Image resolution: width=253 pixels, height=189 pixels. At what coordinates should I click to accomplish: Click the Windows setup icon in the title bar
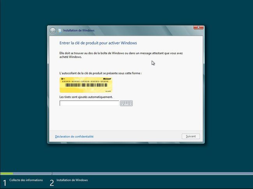(x=60, y=30)
